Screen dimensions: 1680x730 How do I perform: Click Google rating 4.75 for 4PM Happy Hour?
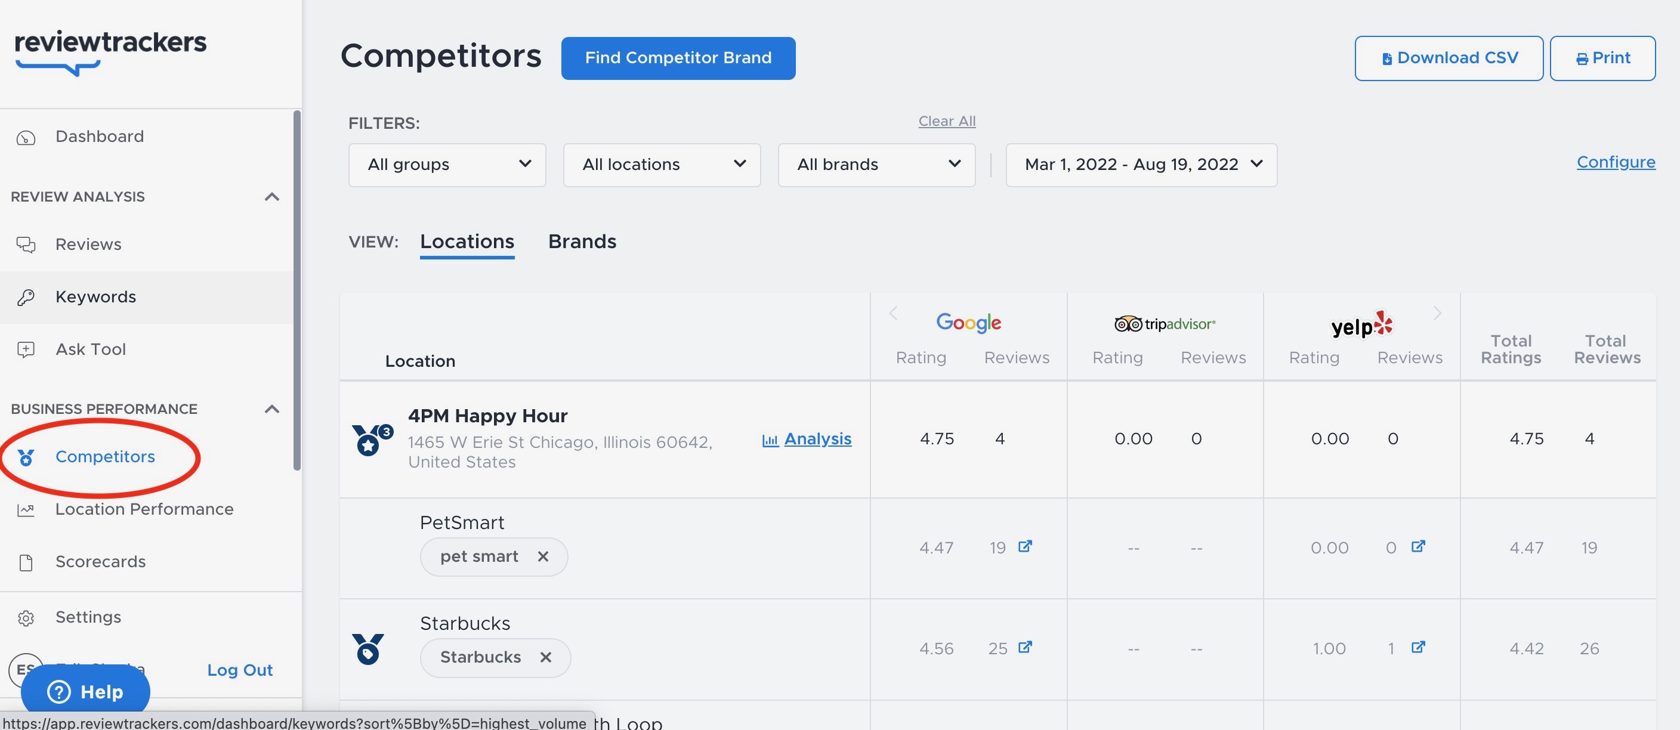click(937, 438)
